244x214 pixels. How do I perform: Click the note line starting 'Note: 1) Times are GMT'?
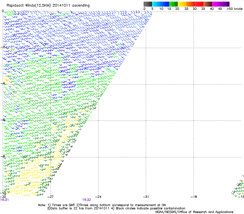[102, 205]
